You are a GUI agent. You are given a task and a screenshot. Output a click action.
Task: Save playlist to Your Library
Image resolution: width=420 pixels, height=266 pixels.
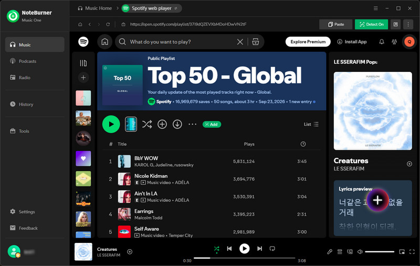pyautogui.click(x=162, y=124)
